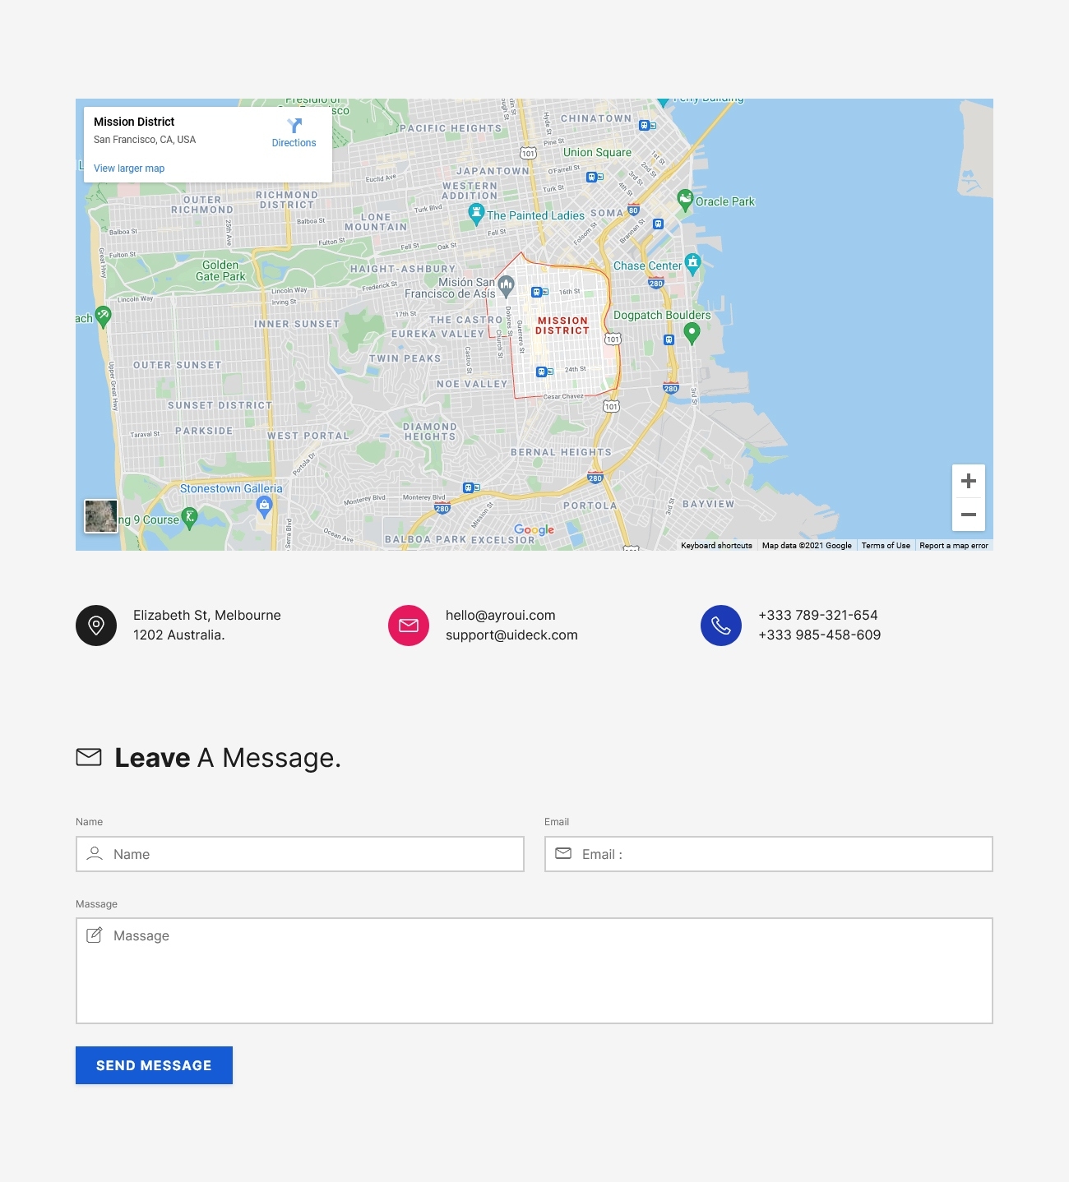The image size is (1069, 1182).
Task: Click the Dogpatch Boulders green pin
Action: (x=692, y=333)
